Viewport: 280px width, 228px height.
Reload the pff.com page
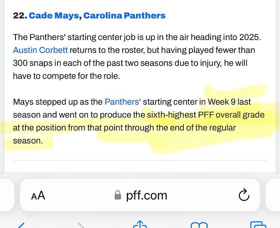point(244,195)
